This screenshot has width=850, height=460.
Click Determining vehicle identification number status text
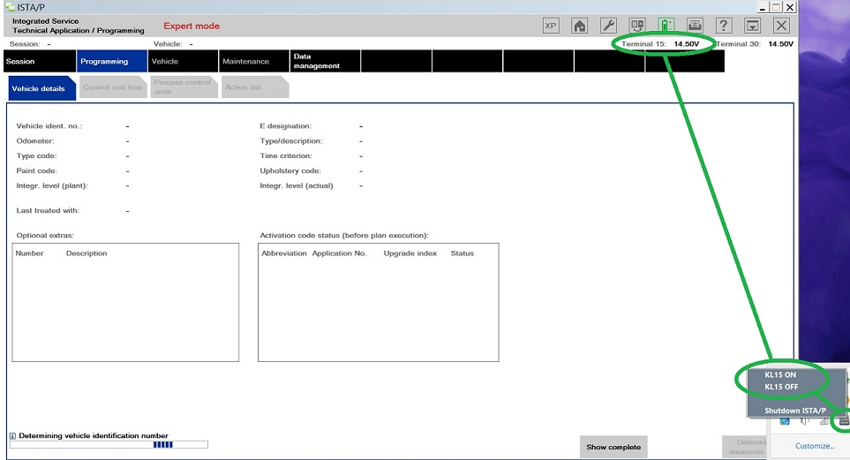tap(94, 435)
